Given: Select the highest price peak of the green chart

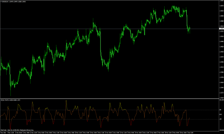Looking at the screenshot, I should pyautogui.click(x=174, y=6).
